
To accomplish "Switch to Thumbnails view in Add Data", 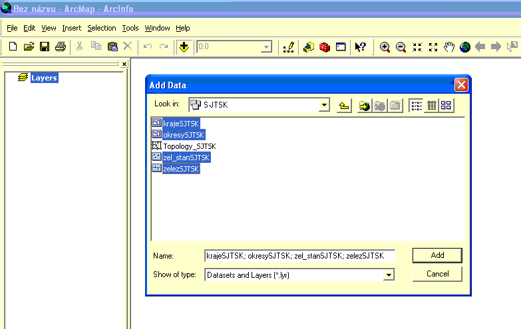I will pos(446,106).
